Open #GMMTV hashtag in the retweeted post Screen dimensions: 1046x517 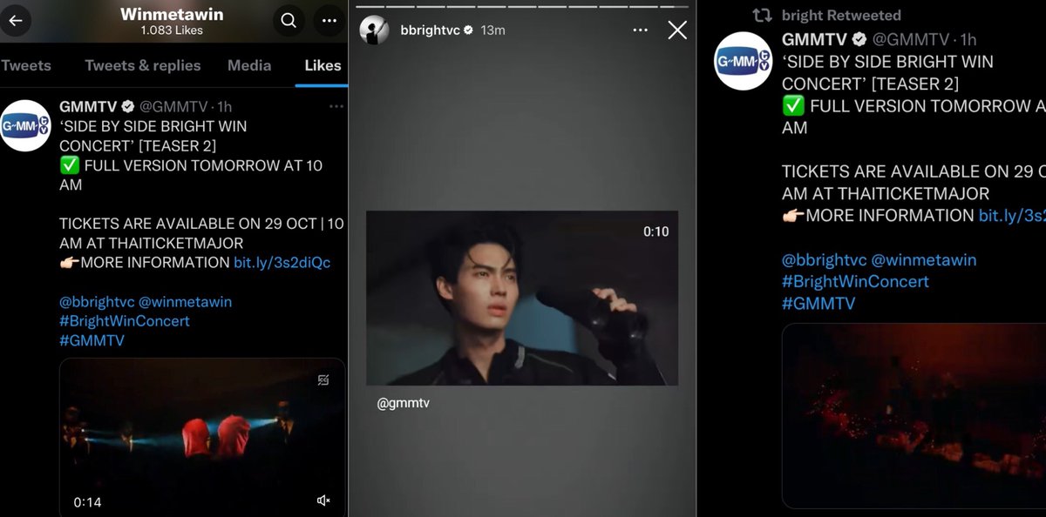(818, 303)
